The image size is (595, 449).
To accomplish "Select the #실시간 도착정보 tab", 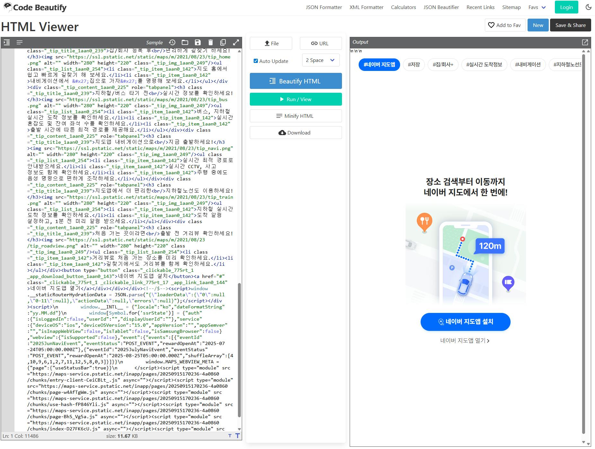I will 484,65.
